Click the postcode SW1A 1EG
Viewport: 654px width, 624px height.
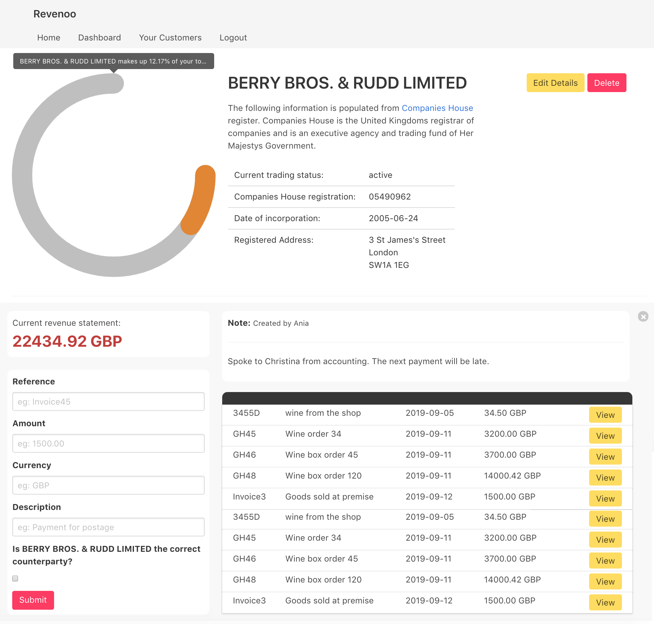click(x=389, y=265)
